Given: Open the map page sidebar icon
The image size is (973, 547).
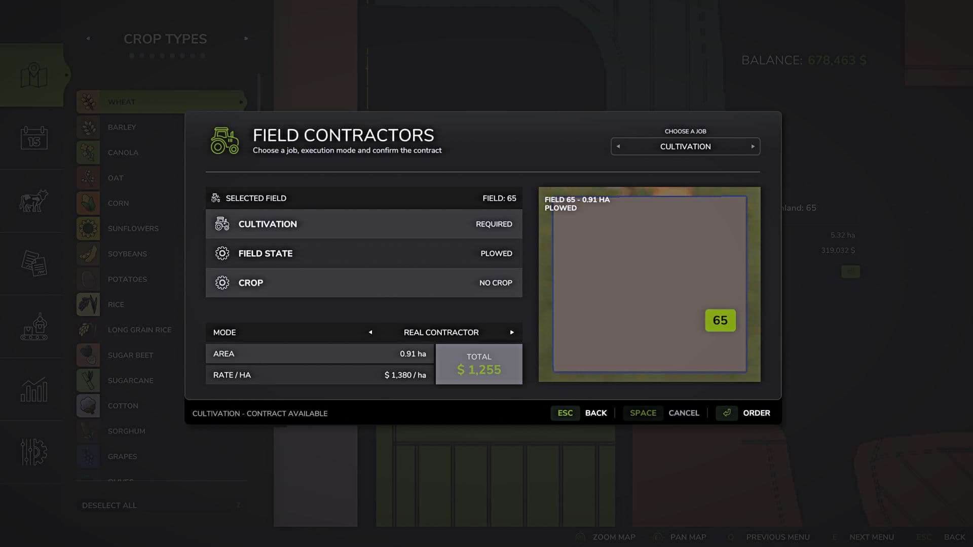Looking at the screenshot, I should click(x=33, y=75).
